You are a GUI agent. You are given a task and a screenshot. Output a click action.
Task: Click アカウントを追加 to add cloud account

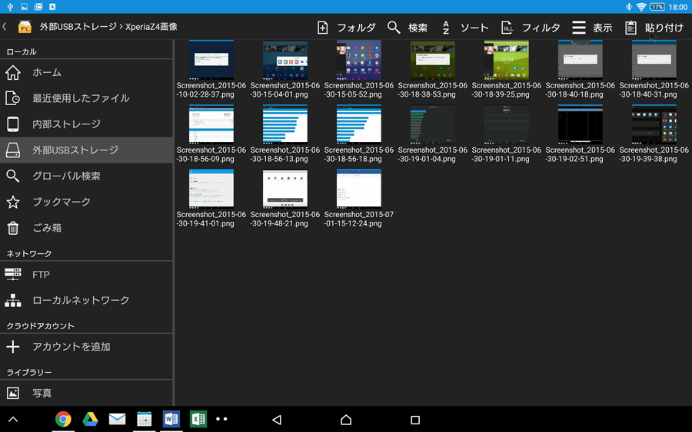(71, 347)
